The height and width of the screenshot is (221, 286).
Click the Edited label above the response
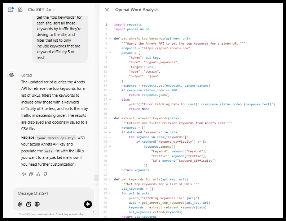(26, 75)
